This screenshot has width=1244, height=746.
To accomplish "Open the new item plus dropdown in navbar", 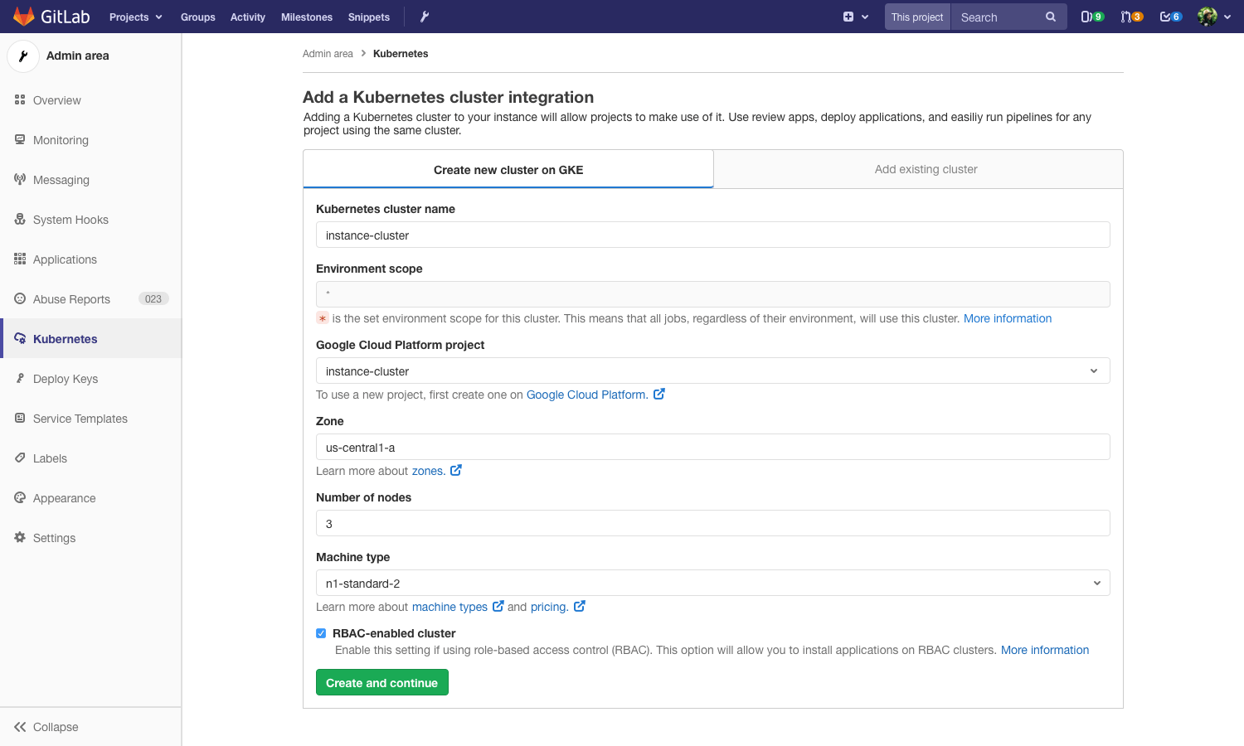I will point(855,16).
